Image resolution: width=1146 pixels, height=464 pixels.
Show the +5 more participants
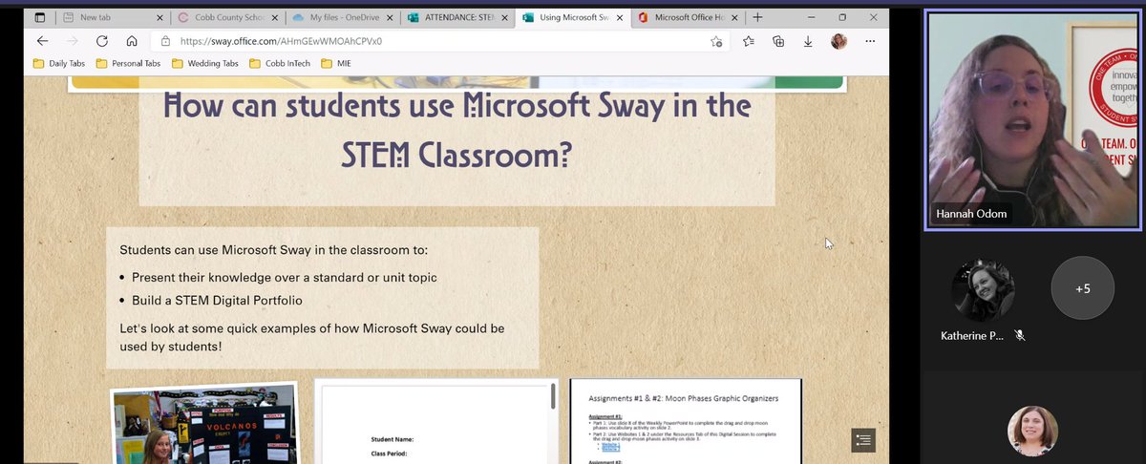(1082, 288)
